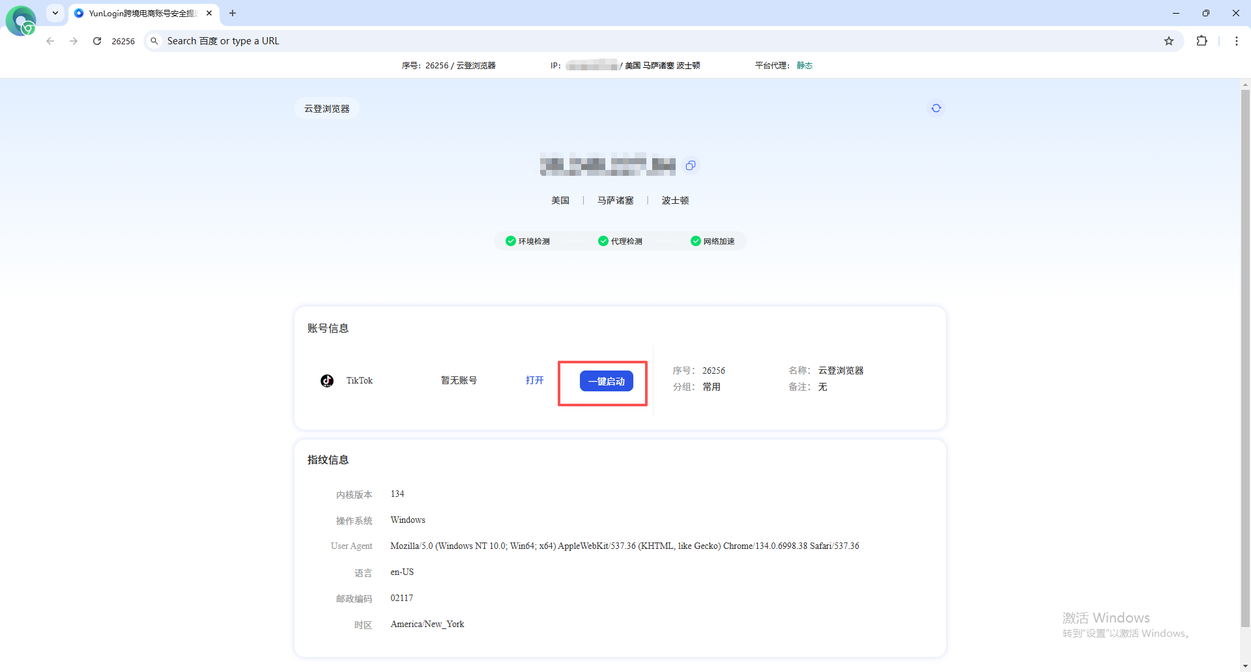Click the YunLogin browser logo
This screenshot has height=672, width=1251.
(21, 20)
